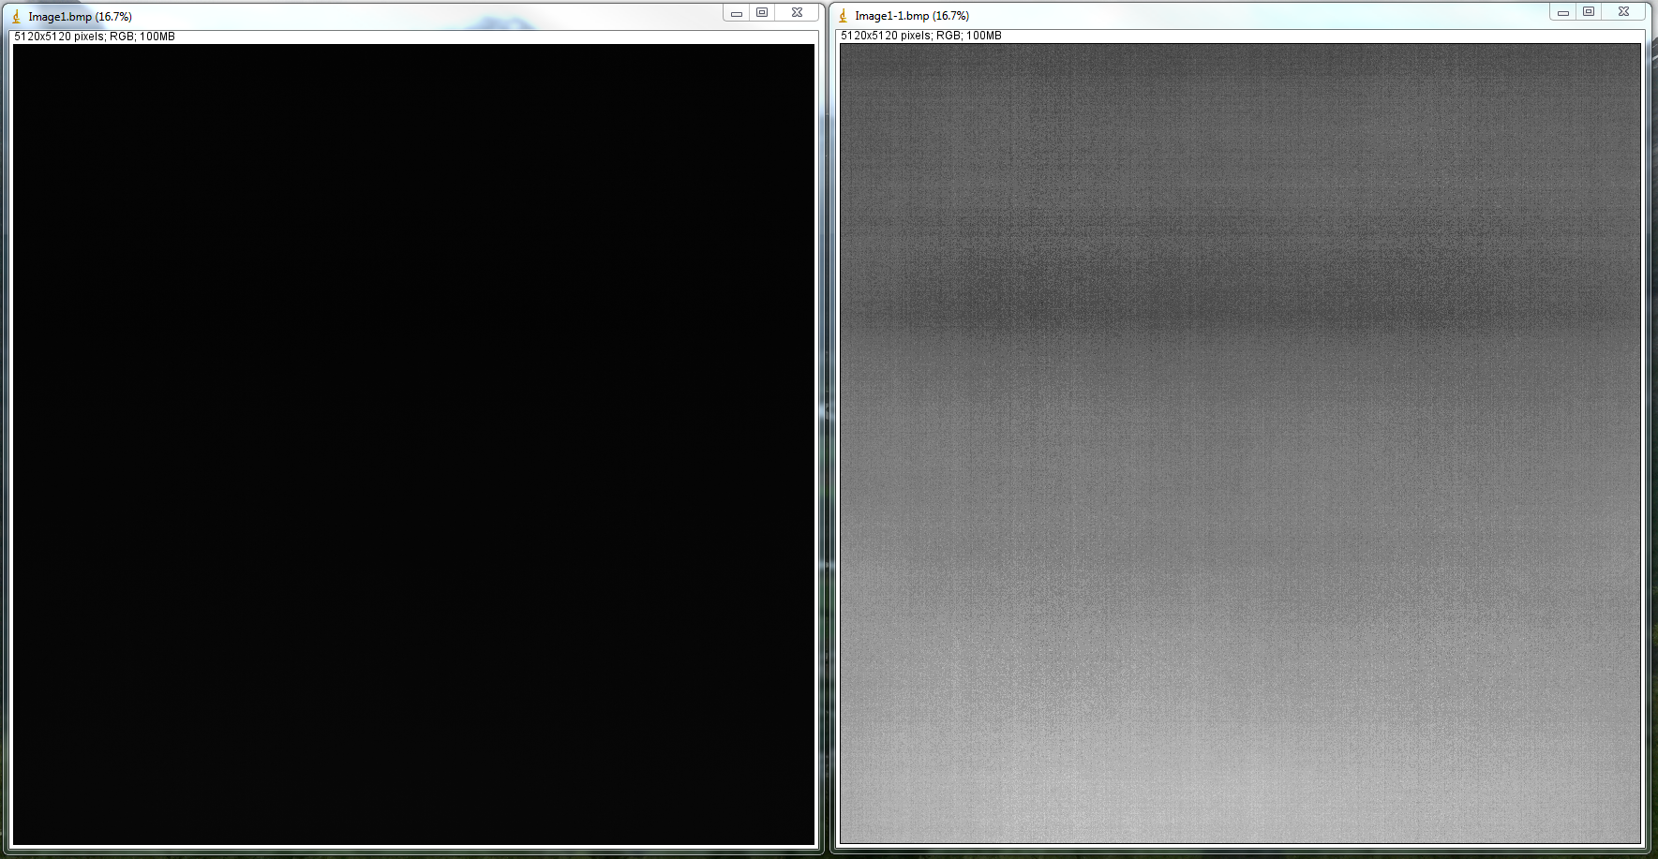The width and height of the screenshot is (1658, 859).
Task: Click the size info line in Image1.bmp
Action: (x=95, y=37)
